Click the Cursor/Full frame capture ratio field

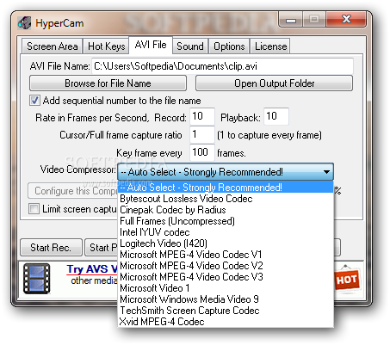[x=202, y=134]
